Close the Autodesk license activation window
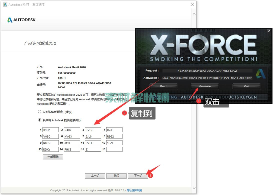The width and height of the screenshot is (274, 195). click(192, 4)
